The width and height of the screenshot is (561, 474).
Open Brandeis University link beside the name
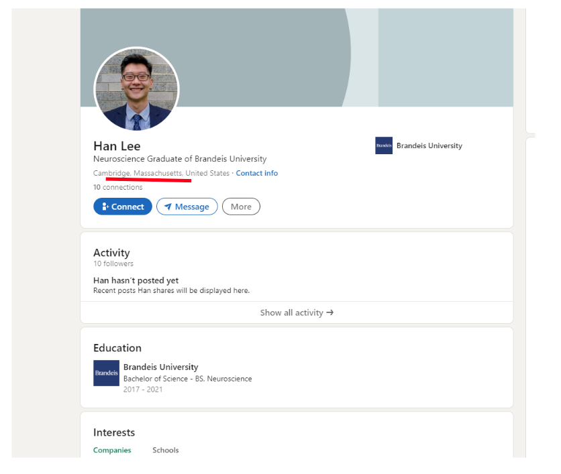(x=429, y=145)
